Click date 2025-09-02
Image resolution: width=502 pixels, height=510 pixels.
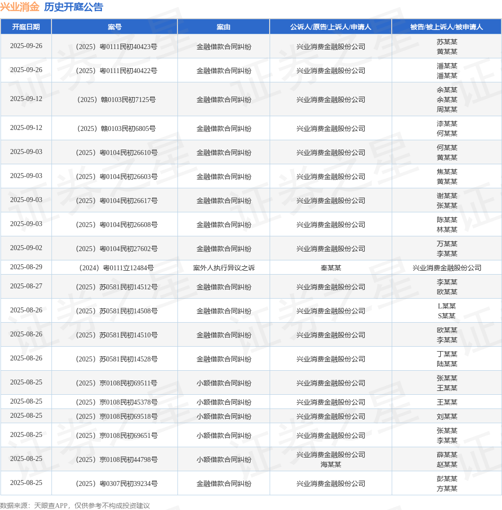26,248
